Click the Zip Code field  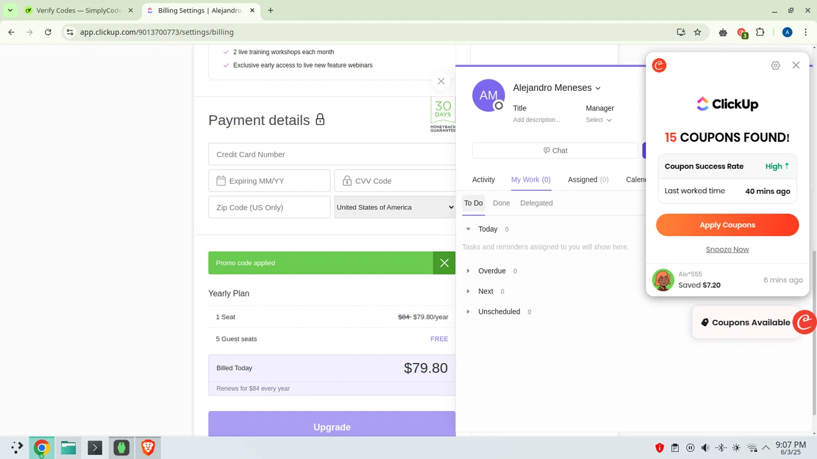269,207
